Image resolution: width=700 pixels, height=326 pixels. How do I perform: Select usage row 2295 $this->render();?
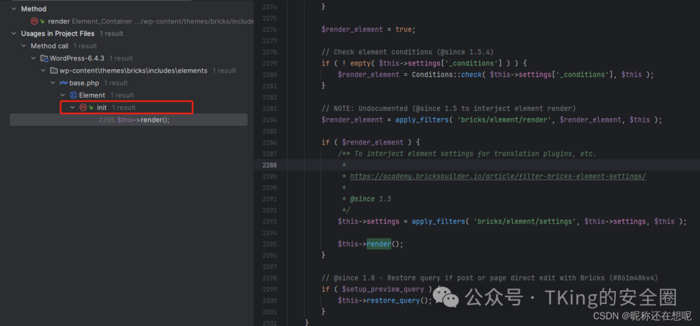click(128, 120)
